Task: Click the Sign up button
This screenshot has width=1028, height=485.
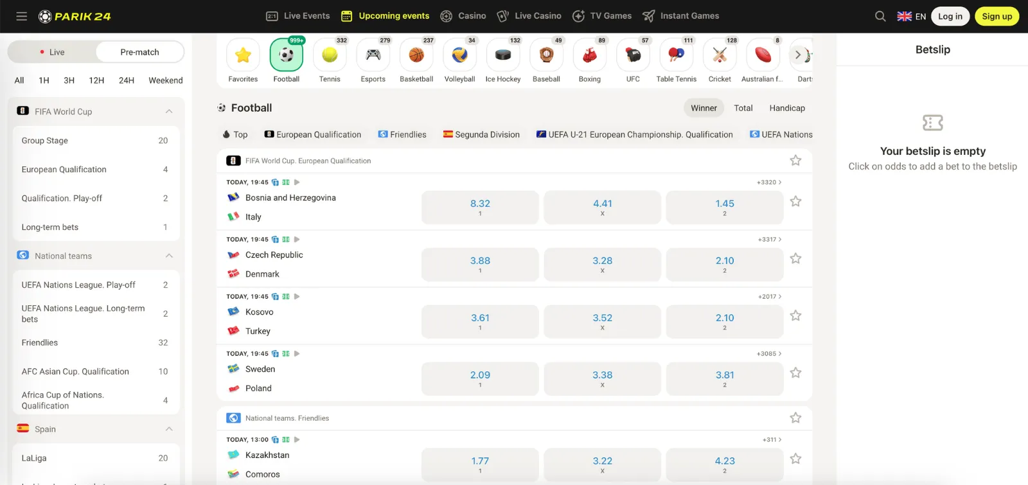Action: tap(997, 16)
